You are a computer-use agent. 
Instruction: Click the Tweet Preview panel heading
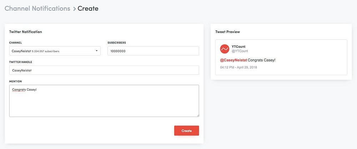click(227, 32)
